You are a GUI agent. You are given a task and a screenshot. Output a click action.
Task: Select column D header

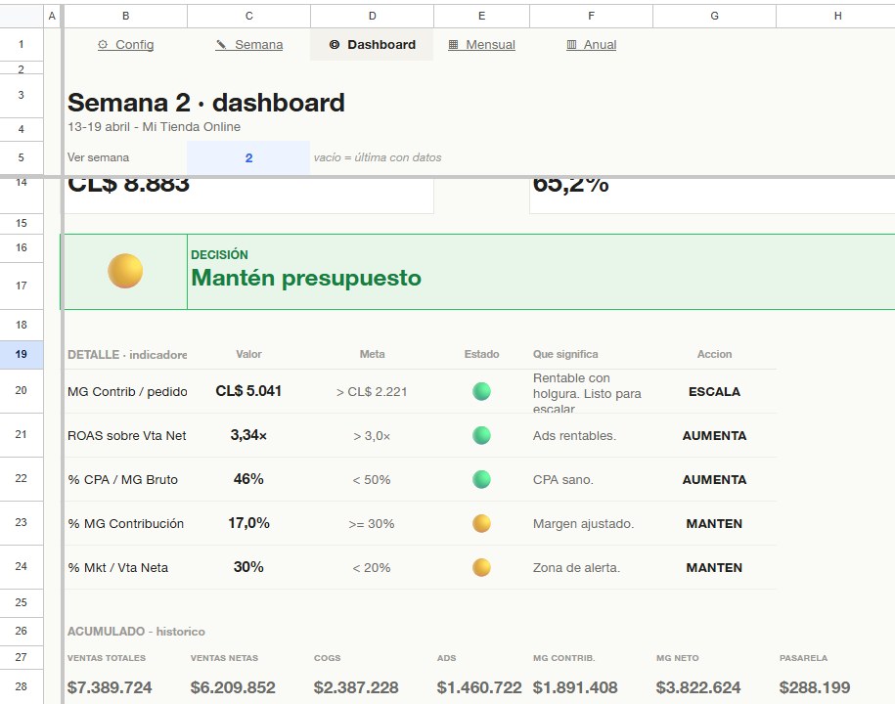pos(372,16)
